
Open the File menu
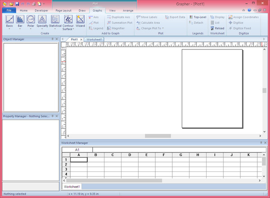(9, 10)
